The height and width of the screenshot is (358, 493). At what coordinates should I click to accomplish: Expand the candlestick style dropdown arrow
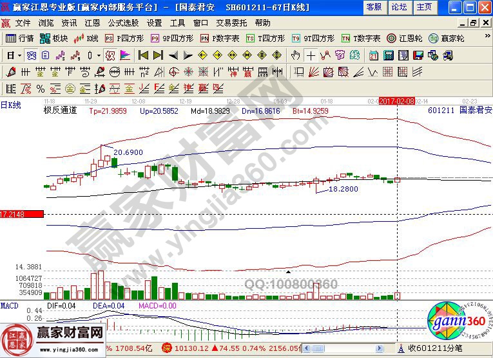(99, 55)
